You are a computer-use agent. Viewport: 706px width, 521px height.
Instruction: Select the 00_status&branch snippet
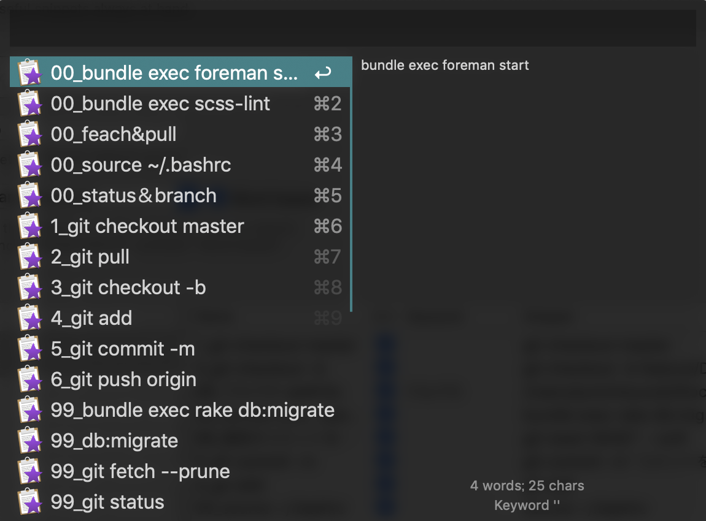coord(133,196)
